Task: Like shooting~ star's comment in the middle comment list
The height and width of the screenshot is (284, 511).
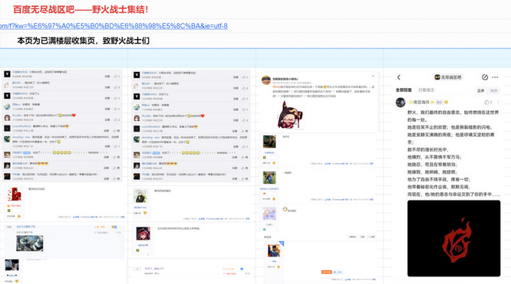Action: tap(245, 147)
